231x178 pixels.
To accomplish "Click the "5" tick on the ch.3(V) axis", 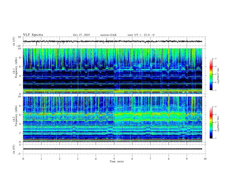I will (20, 145).
